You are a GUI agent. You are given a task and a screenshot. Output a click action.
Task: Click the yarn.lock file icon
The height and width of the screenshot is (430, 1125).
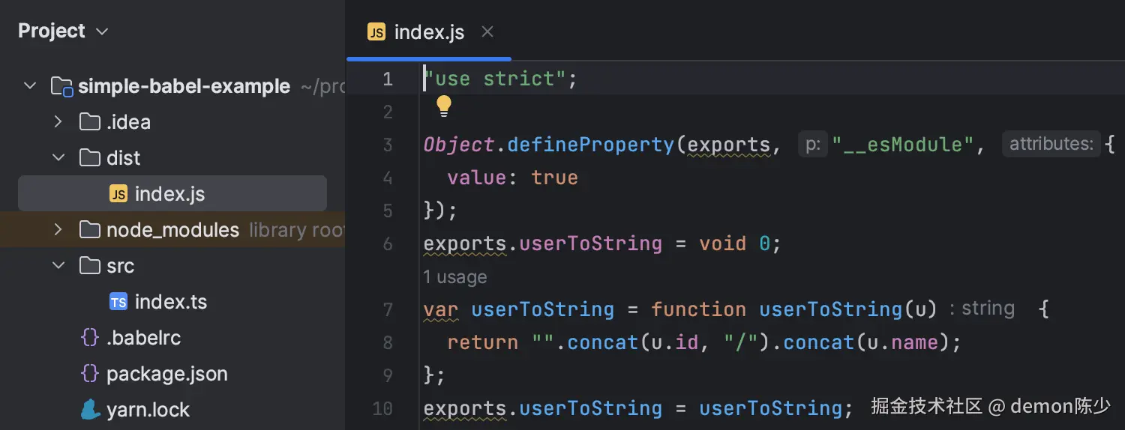91,409
